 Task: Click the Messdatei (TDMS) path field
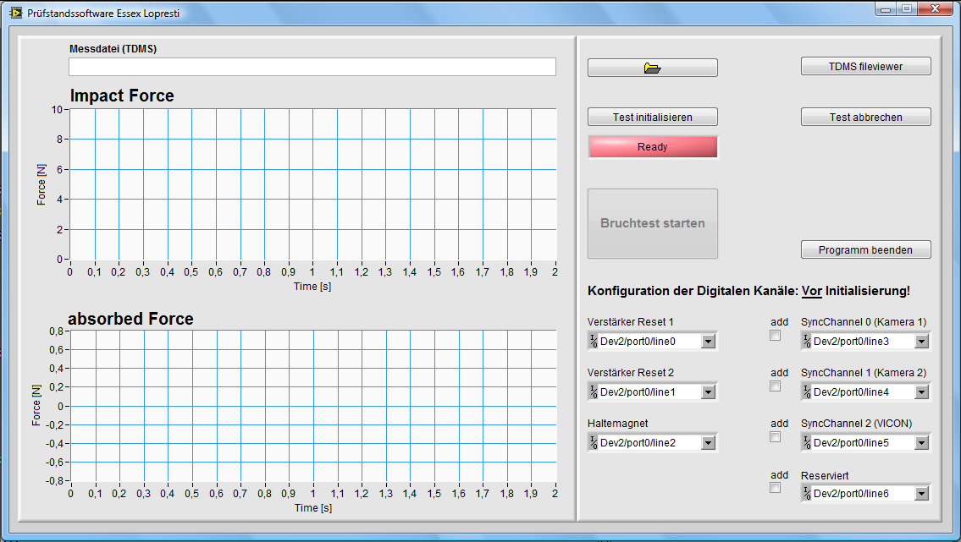[312, 67]
